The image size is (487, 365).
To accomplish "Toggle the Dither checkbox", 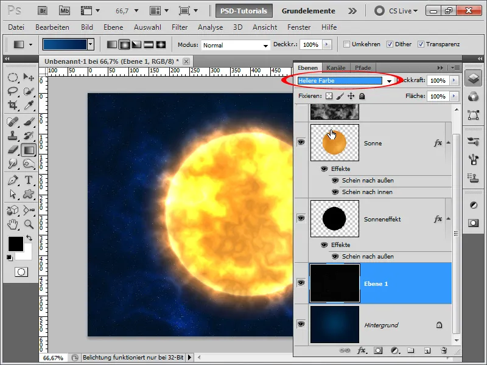I will [390, 44].
